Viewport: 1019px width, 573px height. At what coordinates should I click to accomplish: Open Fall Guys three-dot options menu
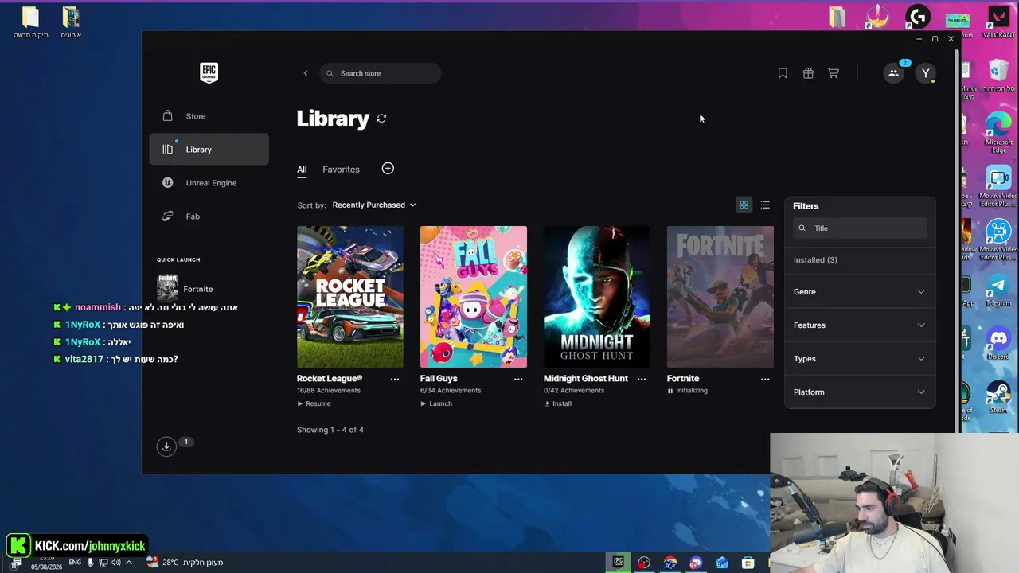pyautogui.click(x=518, y=380)
